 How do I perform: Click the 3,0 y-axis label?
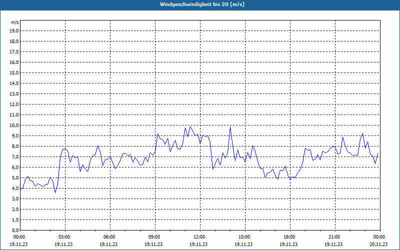pyautogui.click(x=15, y=198)
